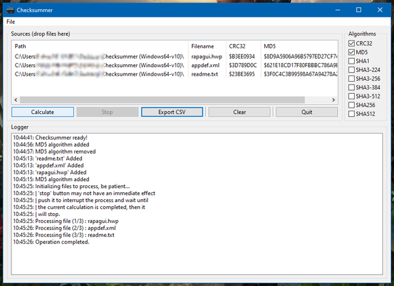Click MD5 hash starting $8D9A5906

tap(301, 57)
